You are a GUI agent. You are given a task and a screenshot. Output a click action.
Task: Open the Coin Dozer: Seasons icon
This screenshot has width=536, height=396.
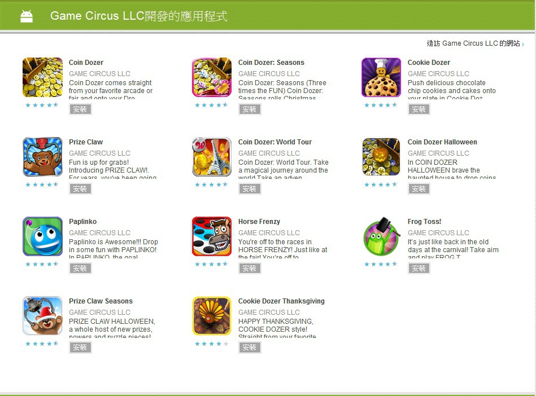[212, 77]
